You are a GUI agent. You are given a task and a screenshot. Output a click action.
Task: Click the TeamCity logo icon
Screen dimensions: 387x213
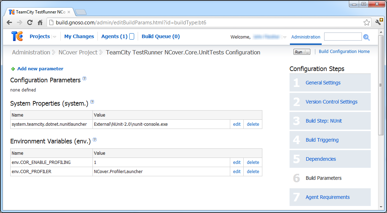[x=17, y=36]
